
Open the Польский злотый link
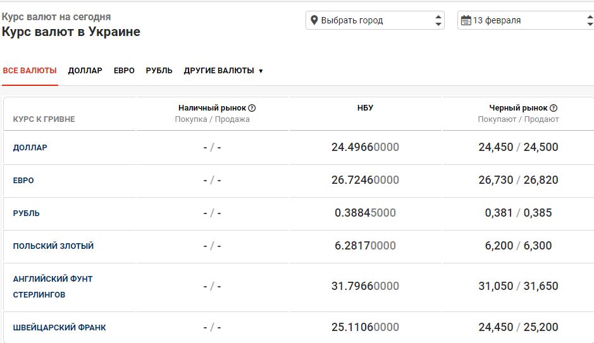(53, 246)
